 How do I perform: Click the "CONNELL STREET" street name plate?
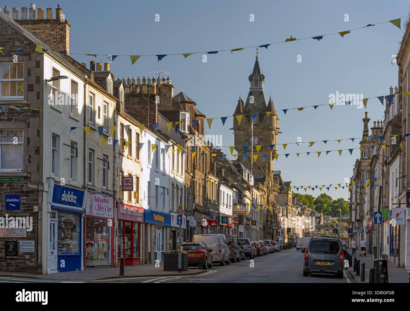11,179
